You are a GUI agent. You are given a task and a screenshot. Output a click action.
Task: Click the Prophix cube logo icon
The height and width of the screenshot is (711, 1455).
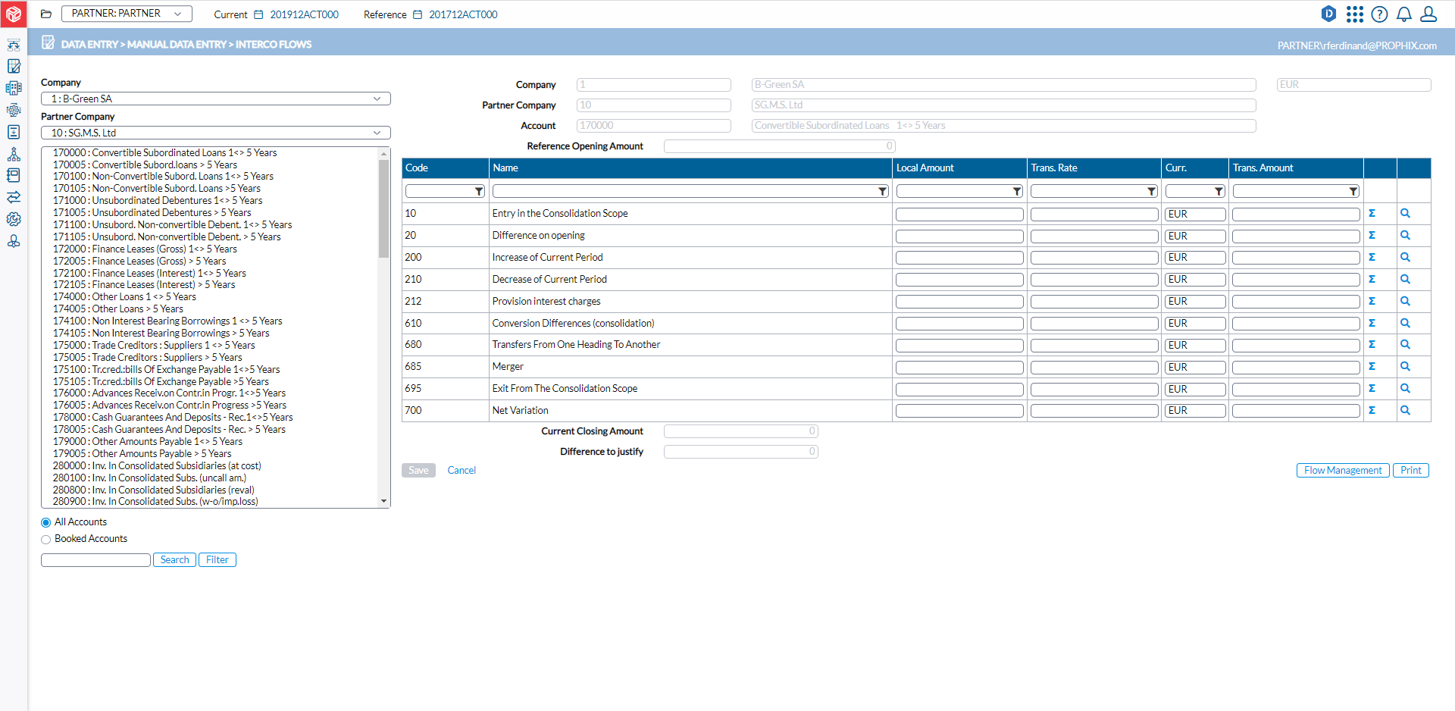pyautogui.click(x=14, y=14)
